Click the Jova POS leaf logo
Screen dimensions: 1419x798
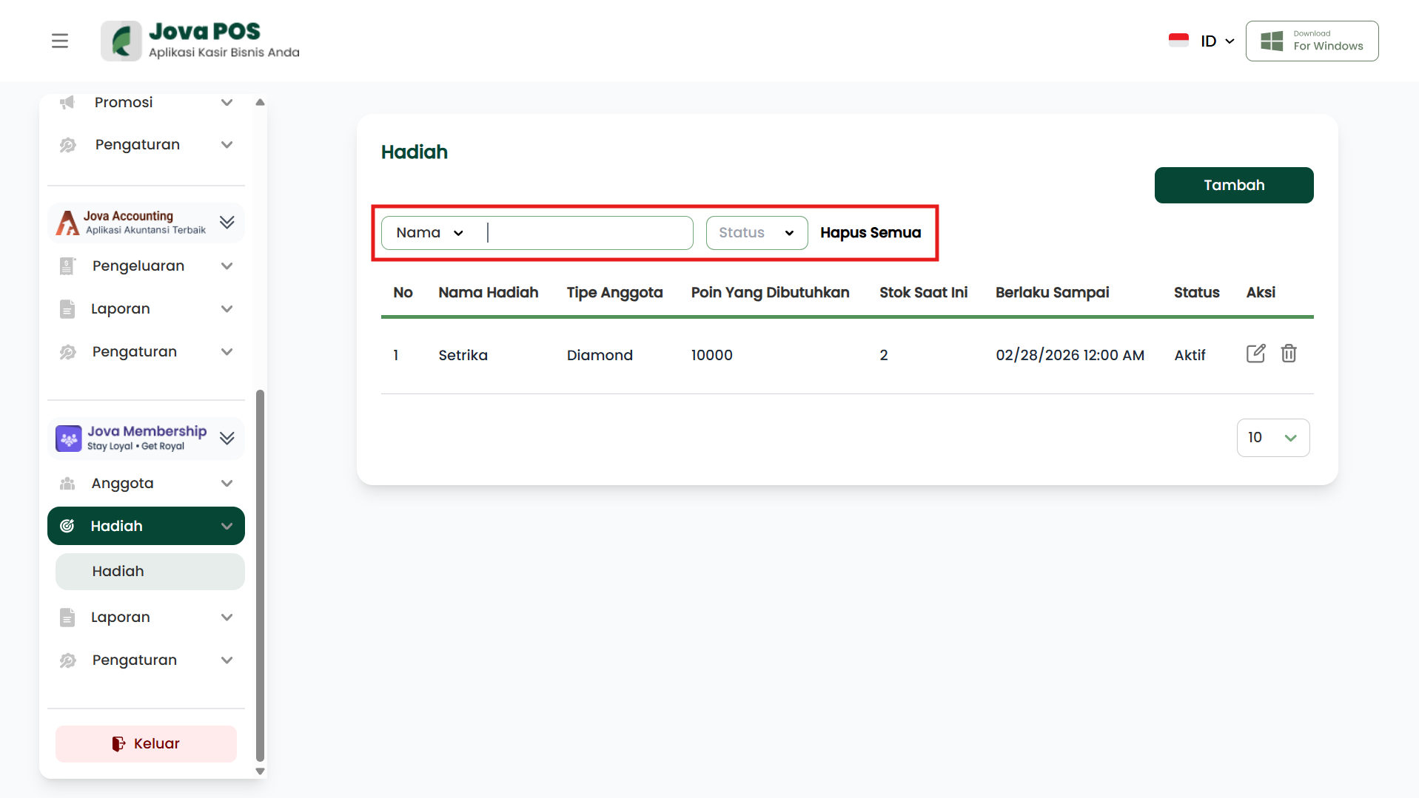[121, 41]
